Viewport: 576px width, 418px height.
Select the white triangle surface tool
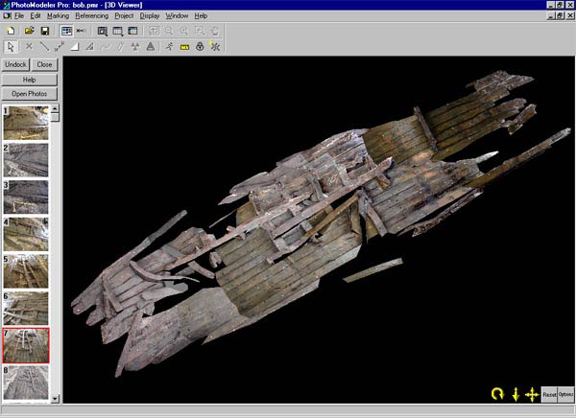coord(75,47)
